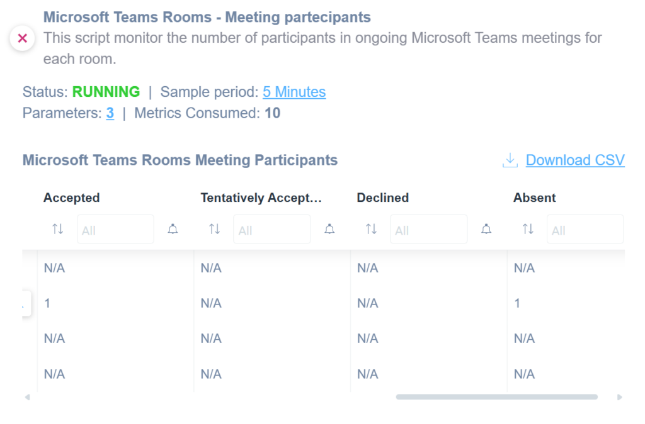Viewport: 645px width, 424px height.
Task: Sort the Tentatively Accepted column
Action: [215, 230]
